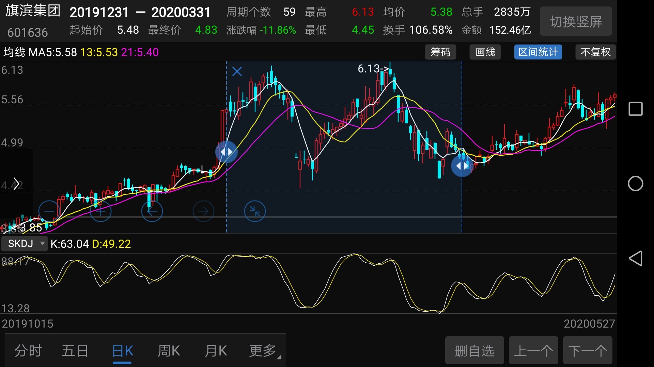Image resolution: width=654 pixels, height=367 pixels.
Task: Click the left interval range drag handle
Action: pyautogui.click(x=227, y=152)
